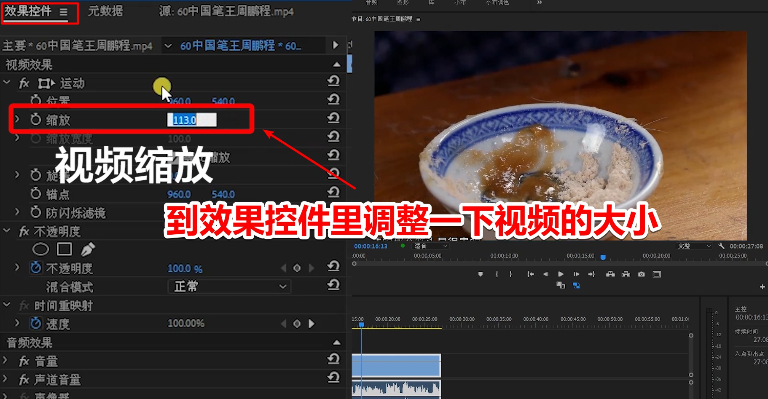
Task: Click the 锚点 anchor point X value 960.0
Action: coord(179,194)
